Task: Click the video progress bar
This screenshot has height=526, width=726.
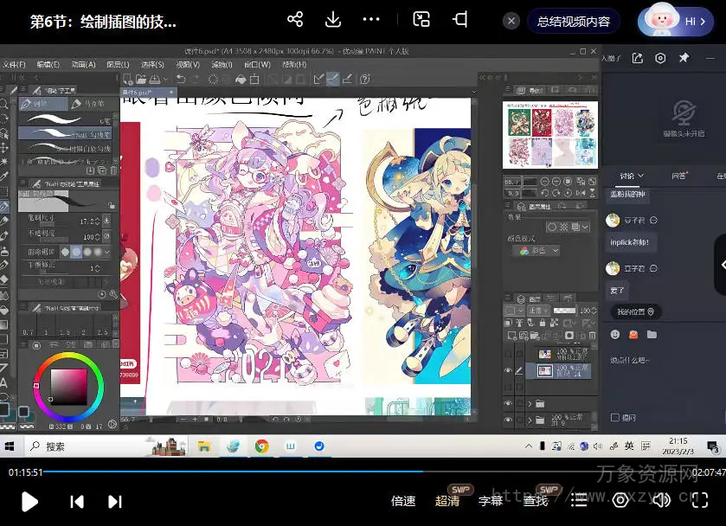Action: [363, 472]
